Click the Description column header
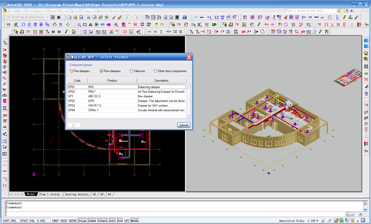This screenshot has height=224, width=371. click(x=162, y=81)
